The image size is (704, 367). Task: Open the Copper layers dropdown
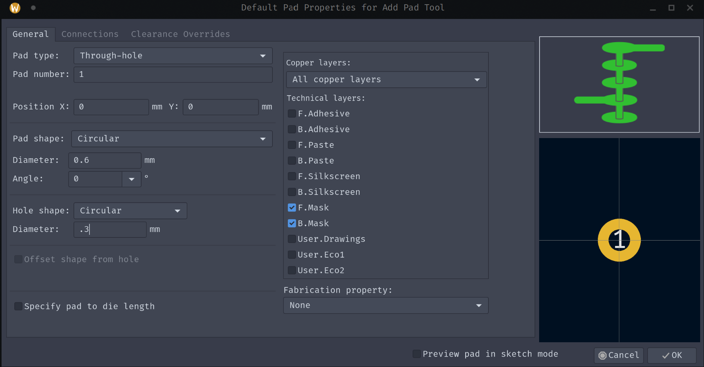click(x=386, y=80)
